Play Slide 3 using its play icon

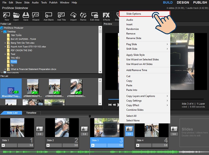pos(93,145)
